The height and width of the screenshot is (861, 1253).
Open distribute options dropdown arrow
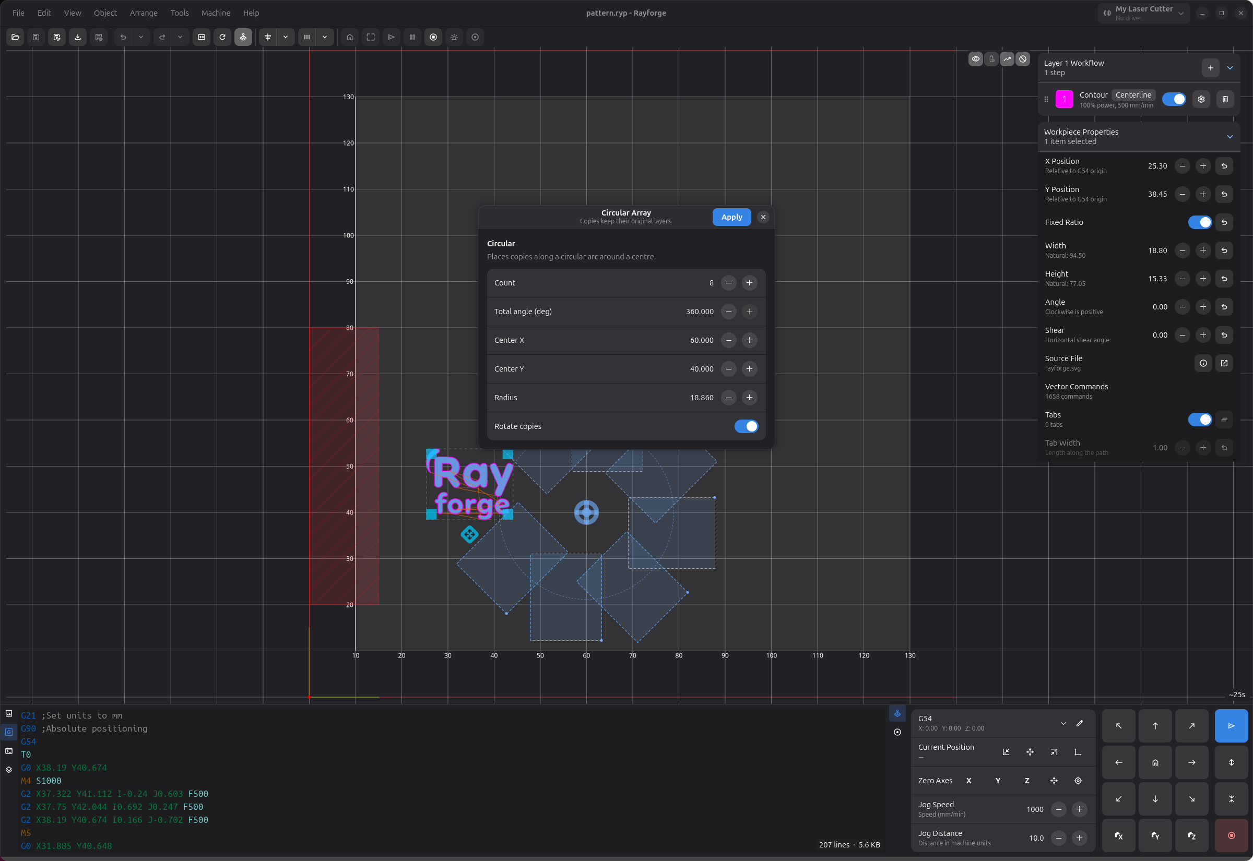(x=325, y=37)
